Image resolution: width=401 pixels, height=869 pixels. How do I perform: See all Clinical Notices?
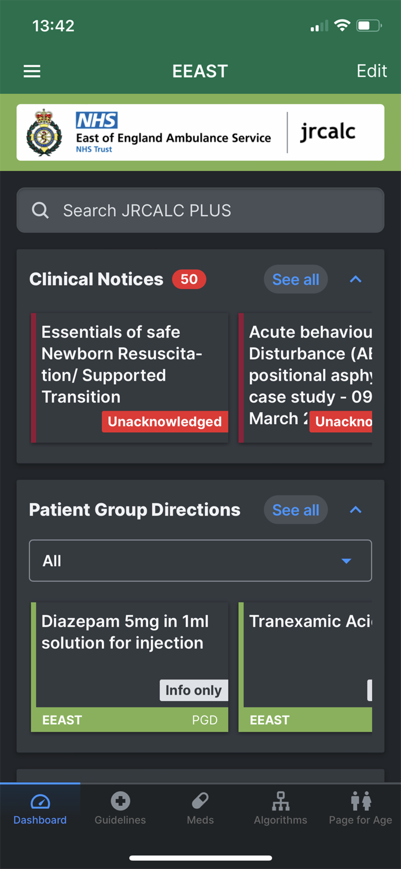[x=296, y=279]
